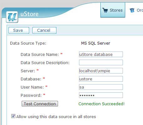Toggle Allow using this data source checkbox
Viewport: 143px width, 125px height.
pos(13,116)
